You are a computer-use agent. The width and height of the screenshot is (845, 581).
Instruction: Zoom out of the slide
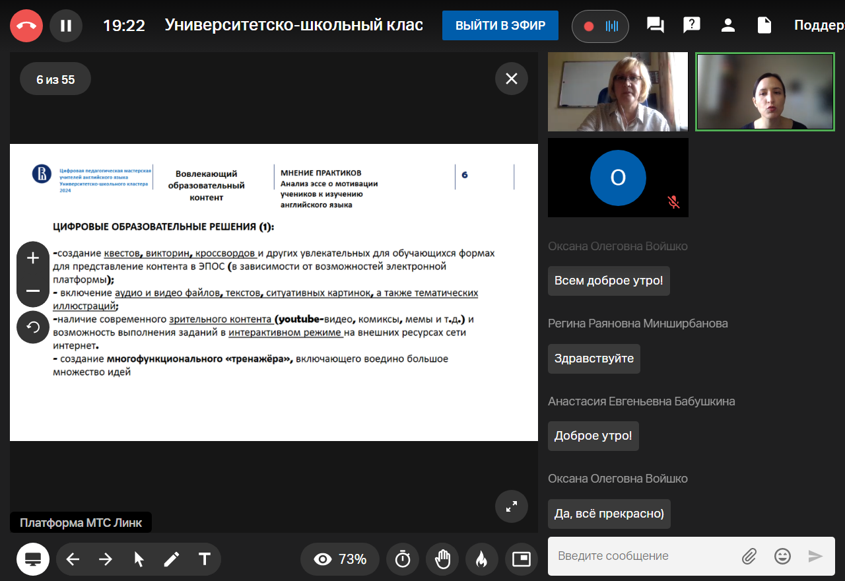[33, 290]
